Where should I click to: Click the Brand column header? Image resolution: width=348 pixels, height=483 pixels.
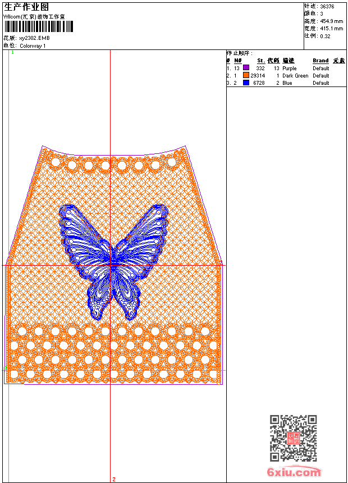pos(320,61)
